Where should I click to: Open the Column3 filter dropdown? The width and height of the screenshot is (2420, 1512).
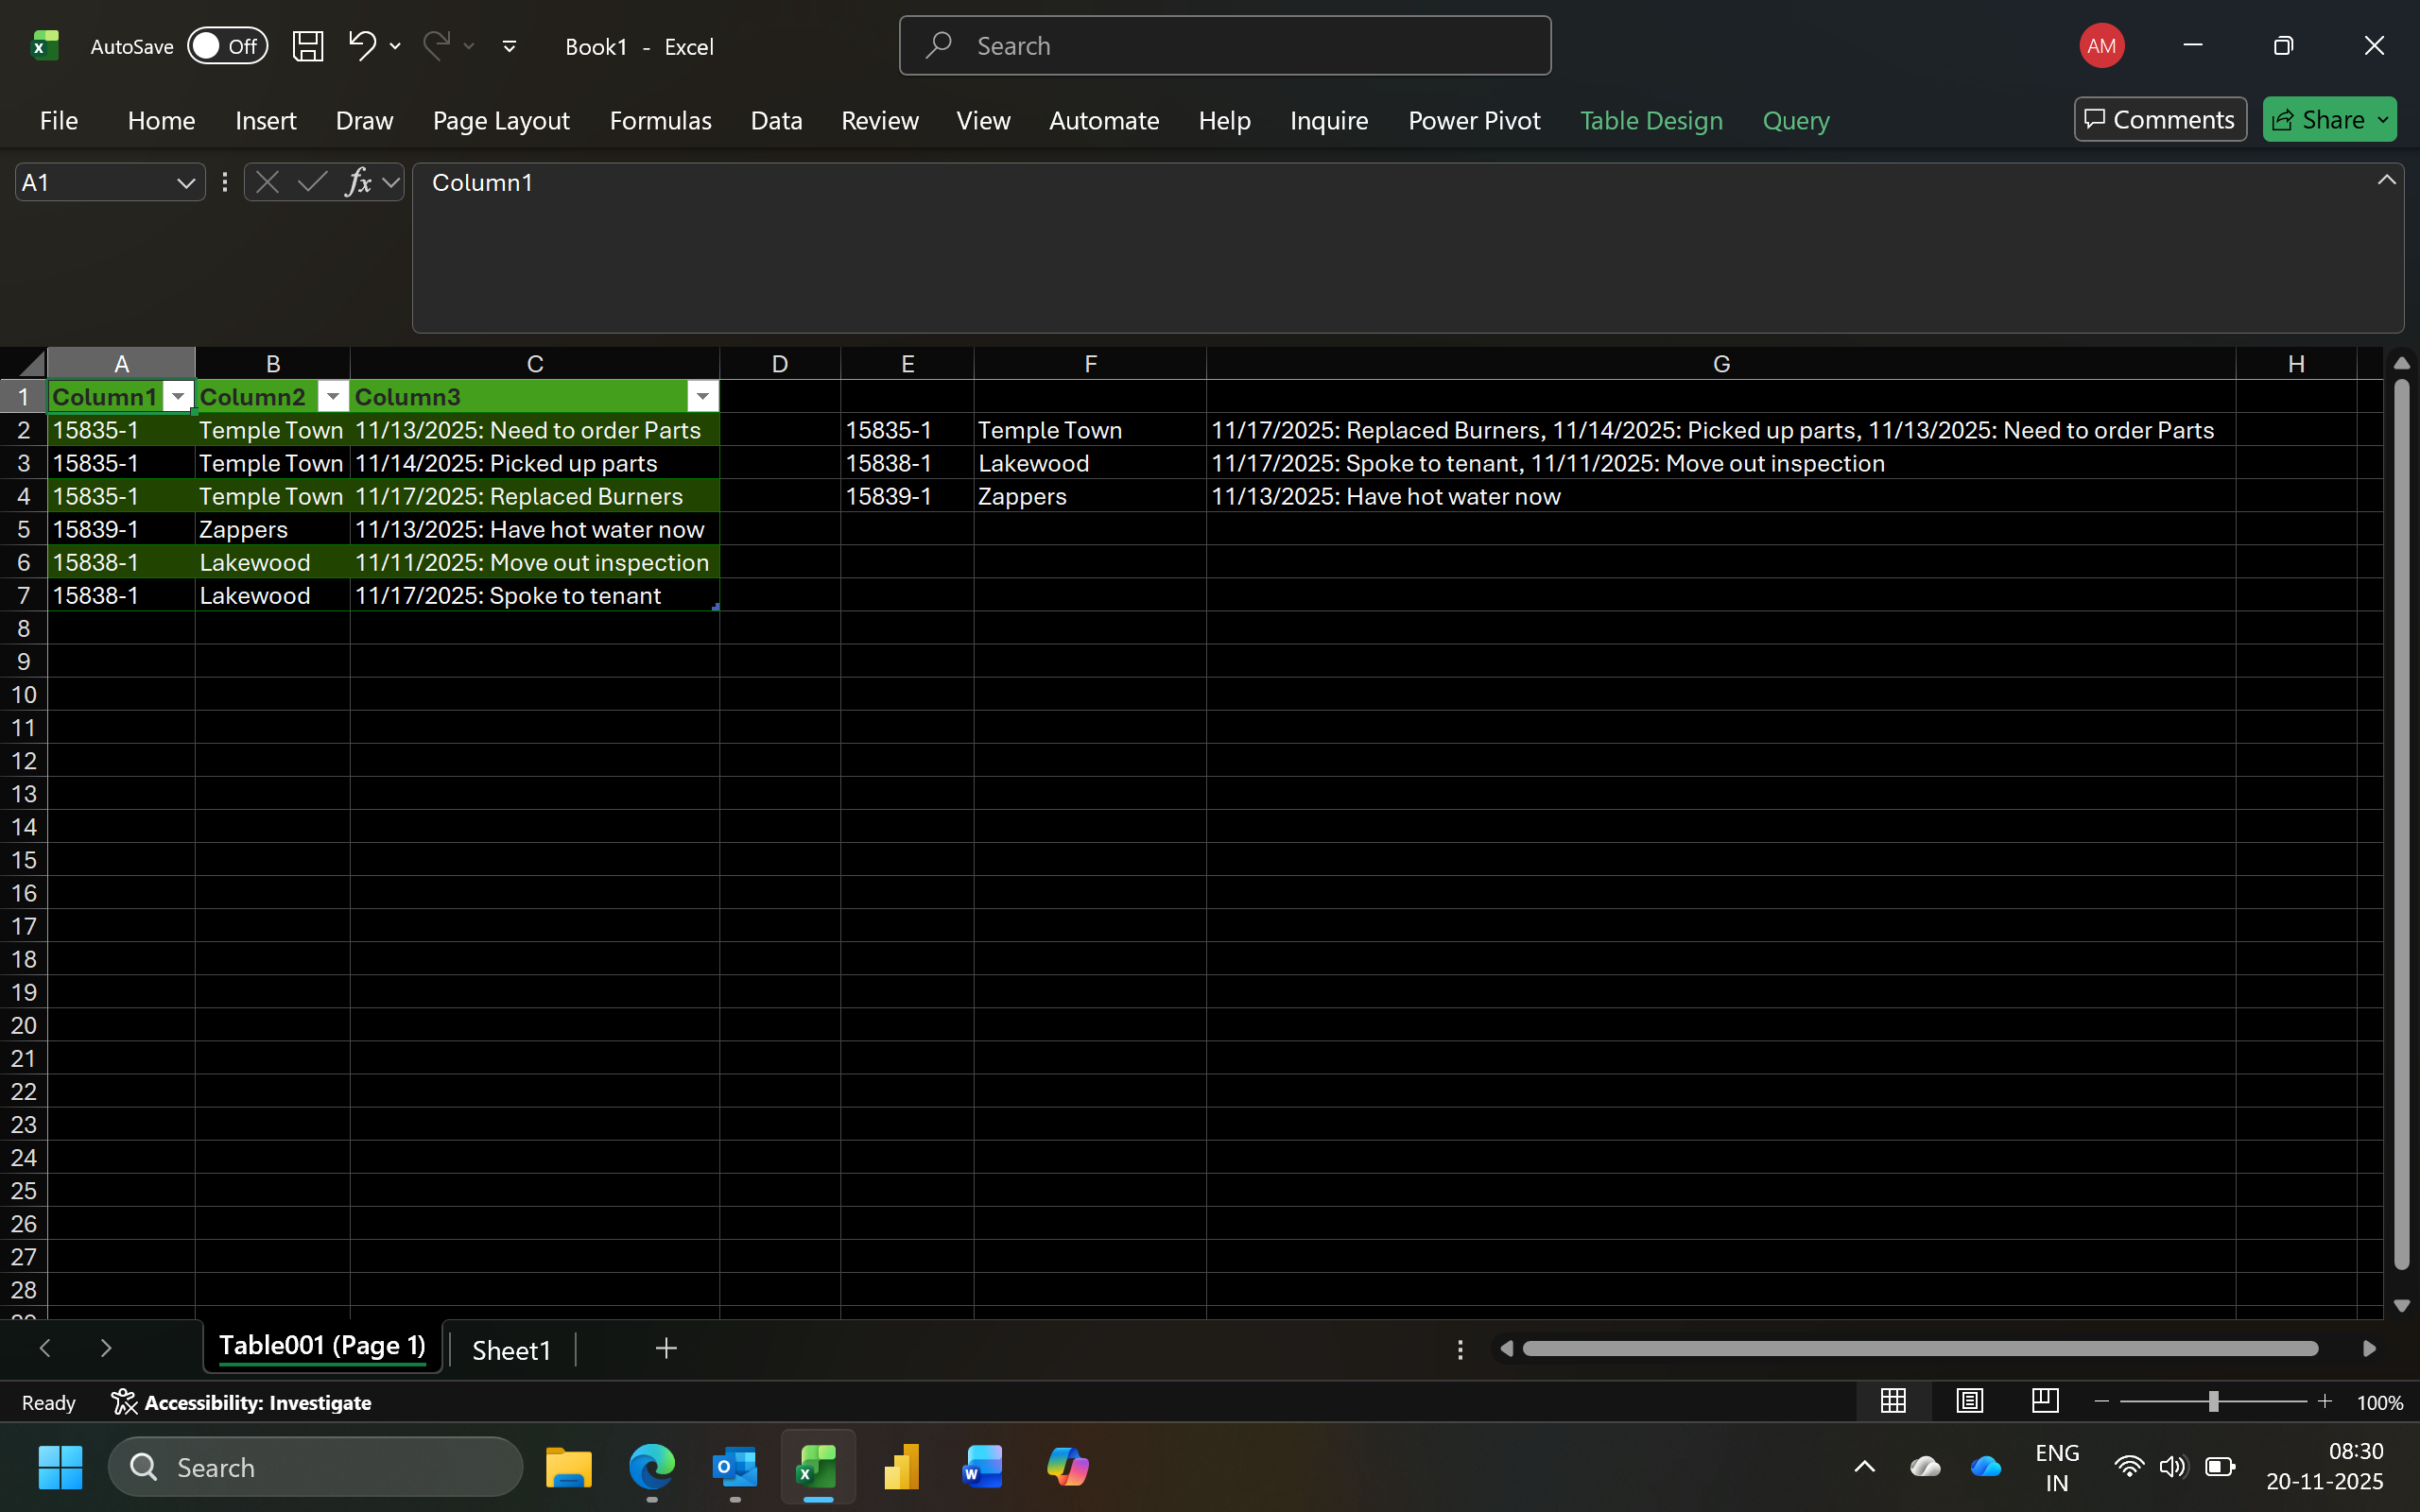pyautogui.click(x=702, y=397)
